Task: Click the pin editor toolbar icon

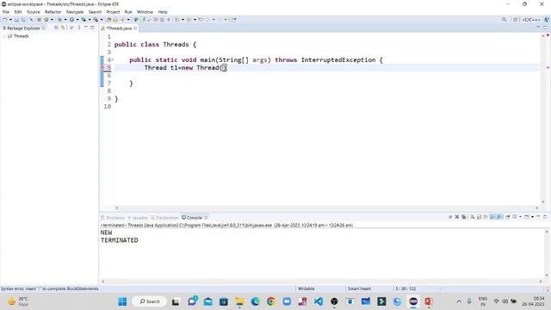Action: click(x=234, y=20)
